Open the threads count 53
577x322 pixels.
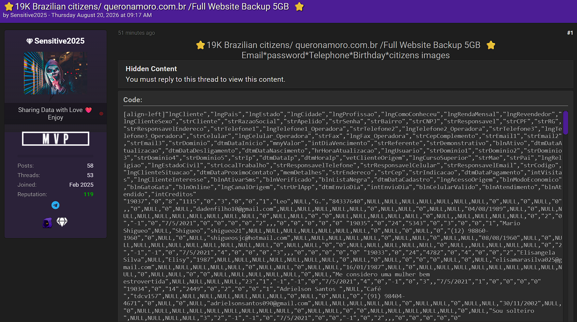tap(90, 175)
